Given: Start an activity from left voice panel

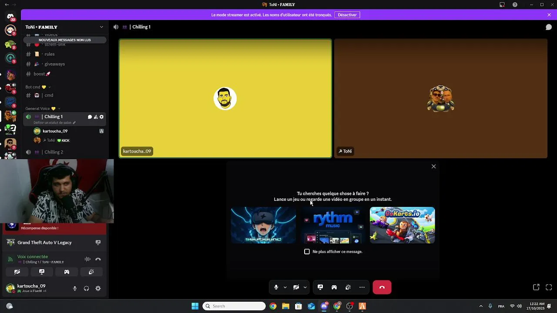Looking at the screenshot, I should pos(67,272).
